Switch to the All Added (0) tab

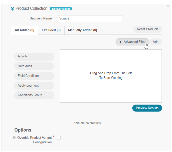(x=24, y=30)
